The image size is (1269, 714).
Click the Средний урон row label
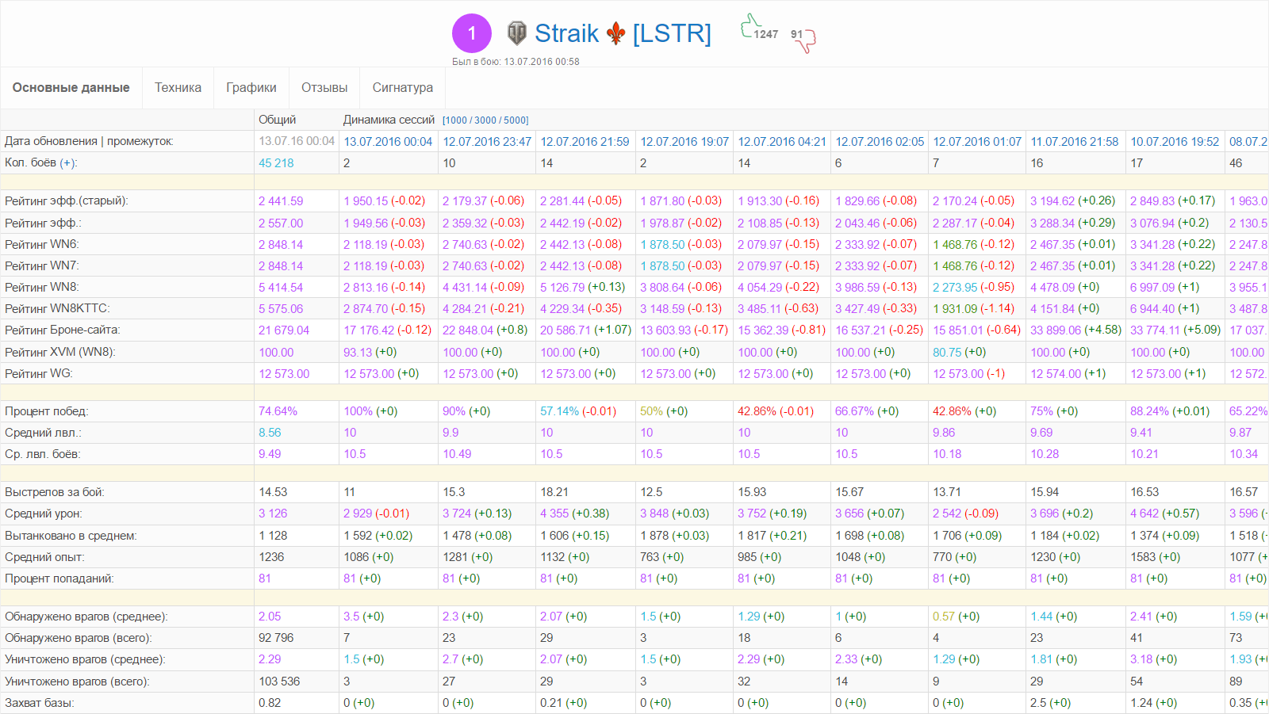click(44, 514)
